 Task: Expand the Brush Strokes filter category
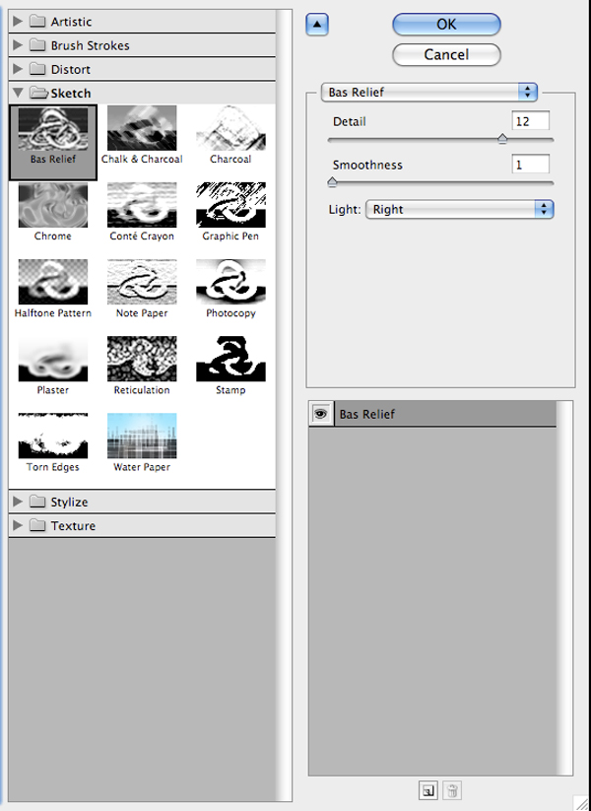[x=18, y=45]
